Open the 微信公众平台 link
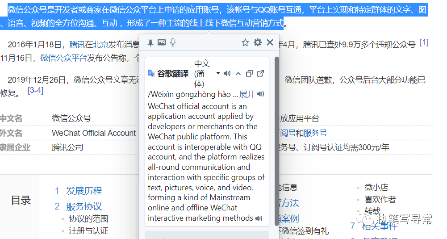 pos(63,58)
